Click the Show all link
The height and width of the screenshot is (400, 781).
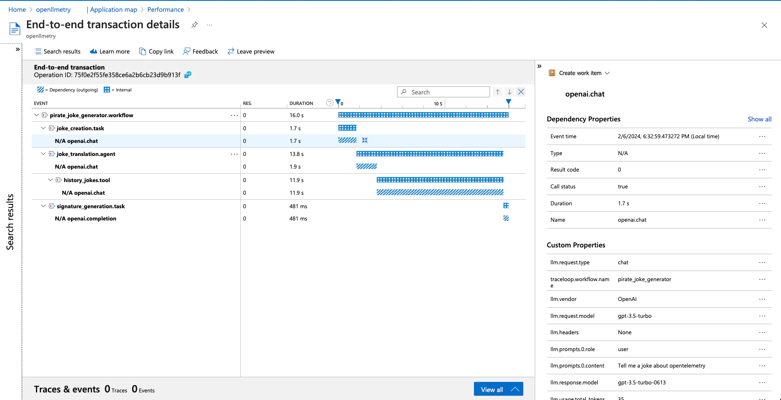[759, 119]
